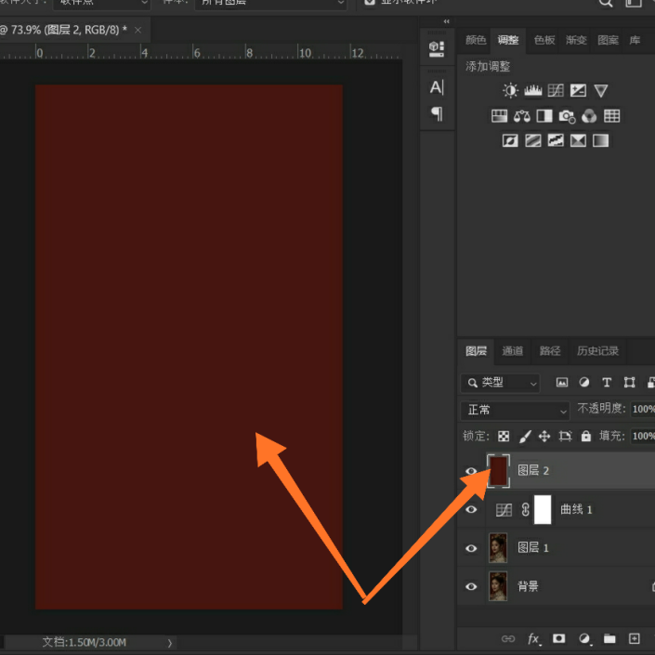The width and height of the screenshot is (655, 655).
Task: Open the Character panel icon
Action: click(x=437, y=87)
